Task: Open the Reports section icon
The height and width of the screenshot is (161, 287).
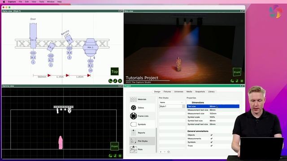Action: click(x=134, y=133)
